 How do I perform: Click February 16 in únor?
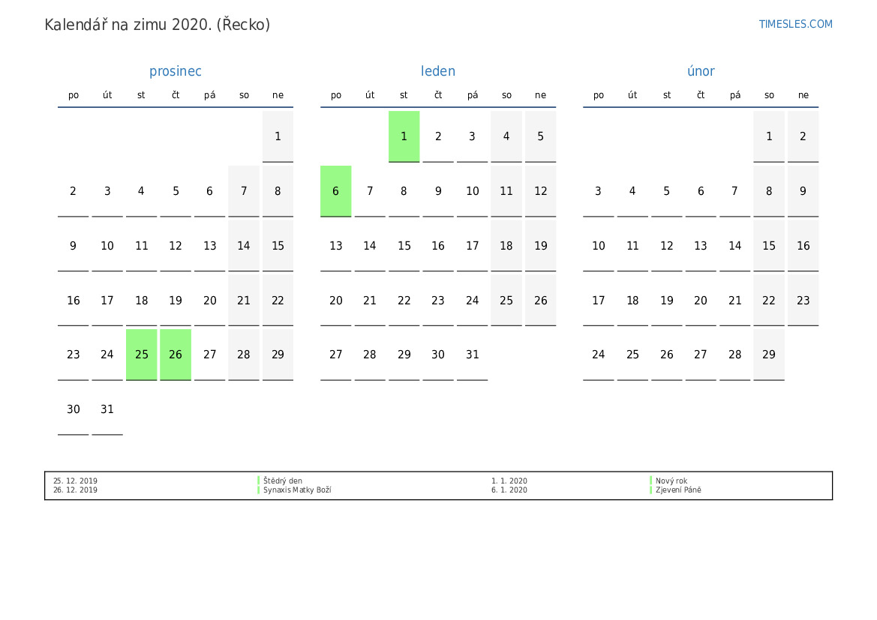tap(803, 246)
